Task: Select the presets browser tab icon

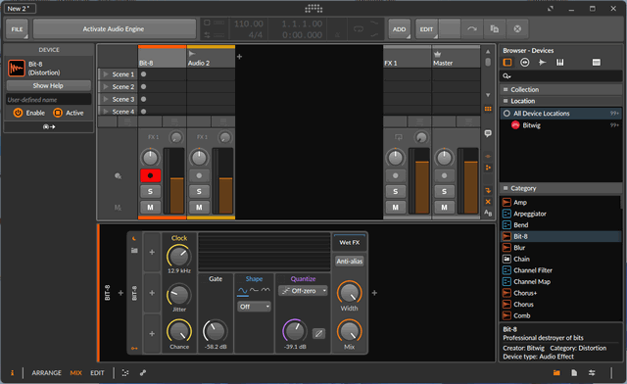Action: (x=525, y=63)
